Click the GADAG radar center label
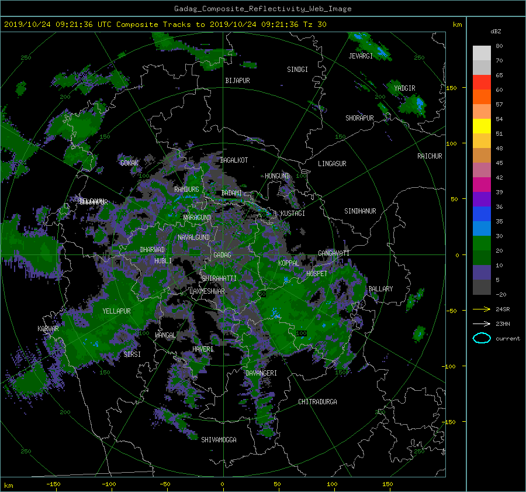This screenshot has width=526, height=492. coord(223,255)
